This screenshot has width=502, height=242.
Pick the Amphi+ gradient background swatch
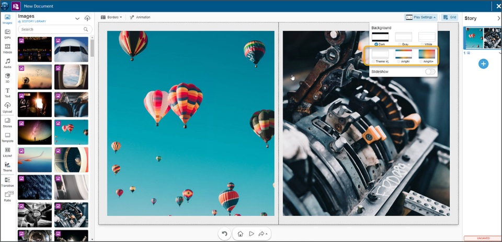tap(427, 54)
